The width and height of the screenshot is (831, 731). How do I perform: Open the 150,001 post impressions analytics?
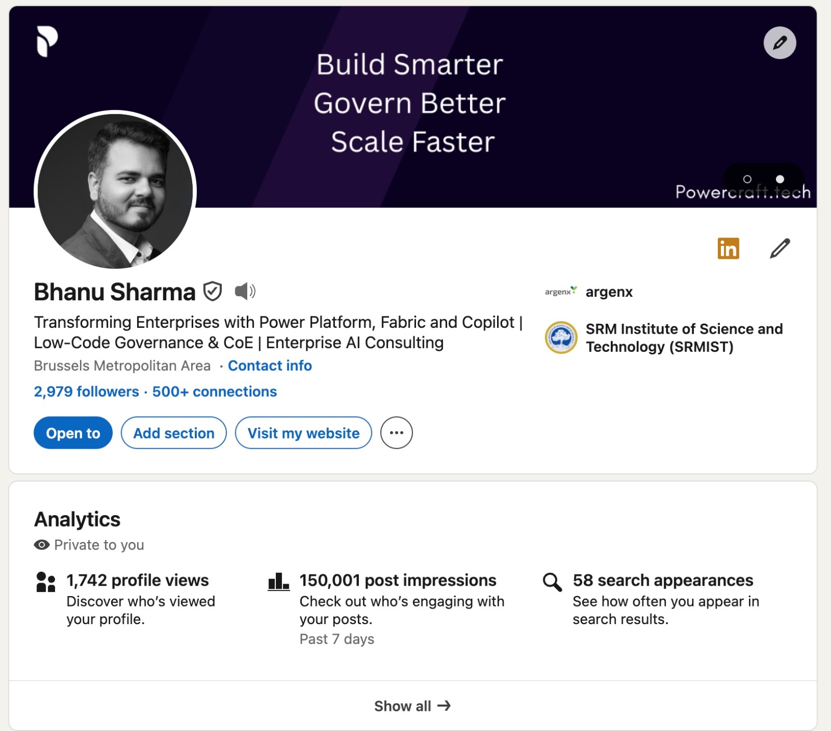click(x=398, y=580)
